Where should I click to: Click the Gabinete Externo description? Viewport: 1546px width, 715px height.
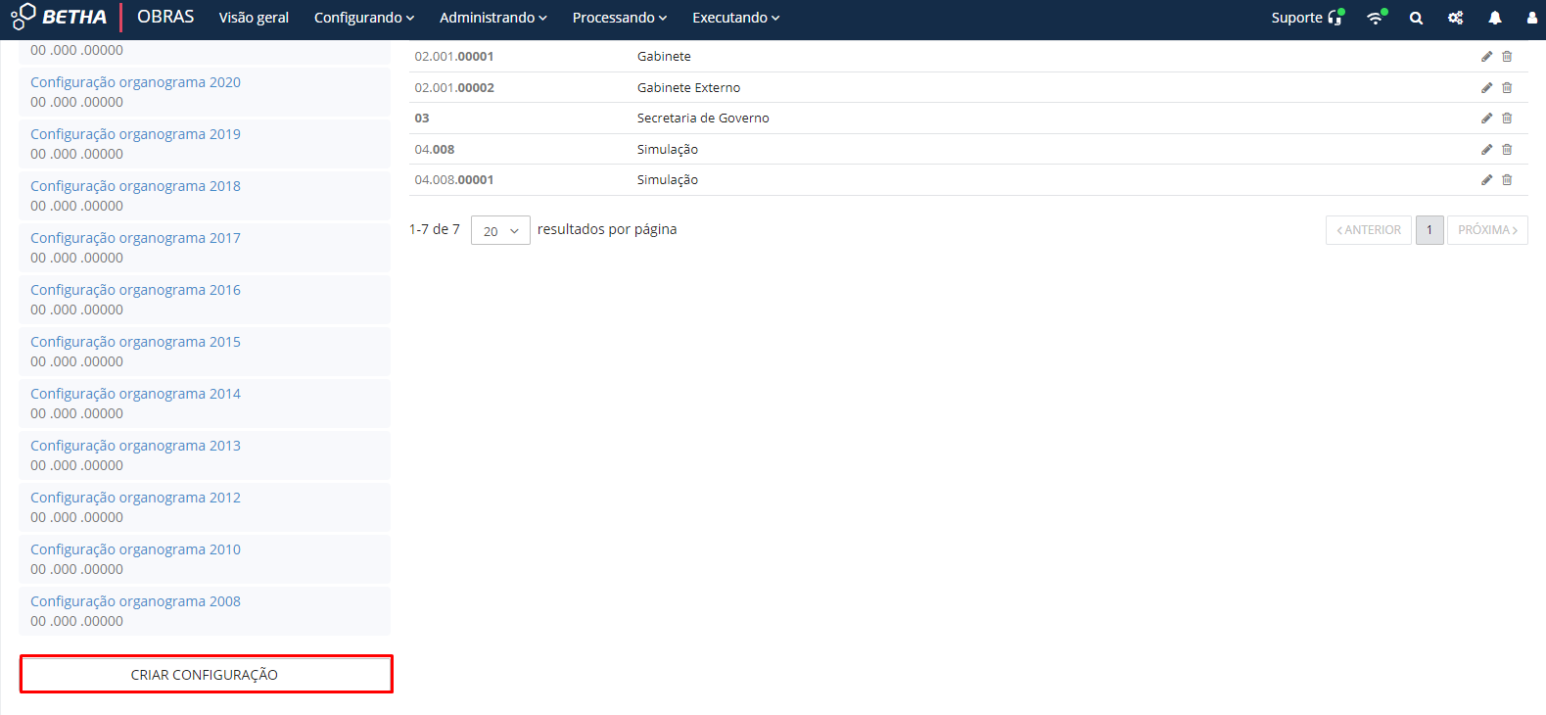(688, 88)
